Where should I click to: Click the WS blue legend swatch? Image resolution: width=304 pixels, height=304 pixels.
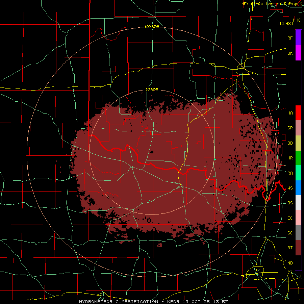[298, 188]
